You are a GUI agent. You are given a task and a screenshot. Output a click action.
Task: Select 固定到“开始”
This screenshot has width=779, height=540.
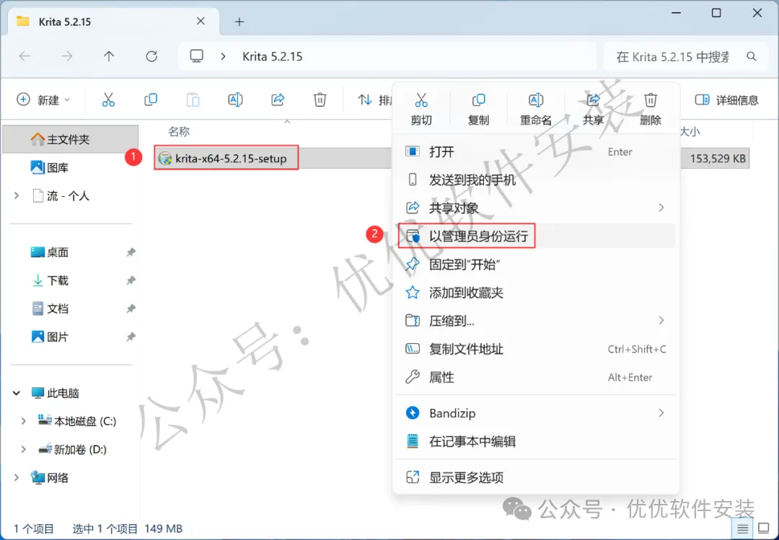536,265
